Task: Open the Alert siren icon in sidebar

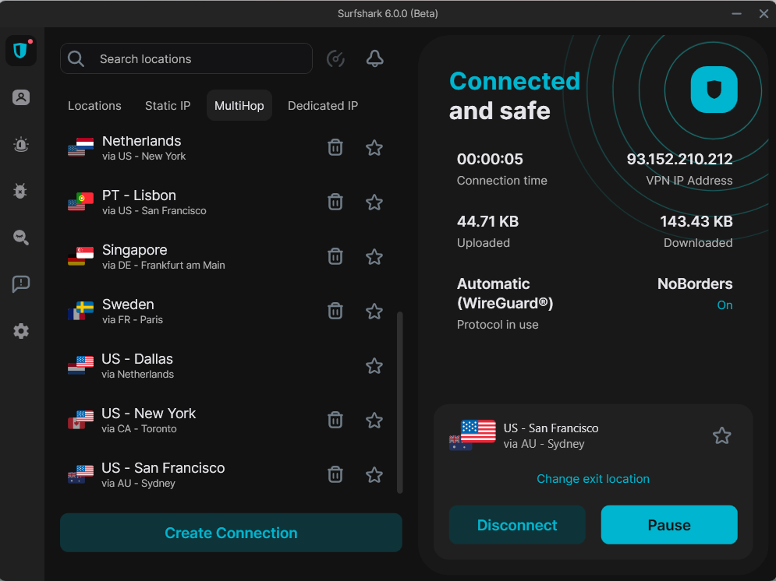Action: click(21, 145)
